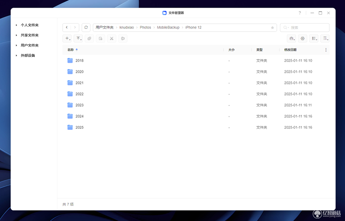
Task: Focus the 搜索 search field
Action: point(305,28)
